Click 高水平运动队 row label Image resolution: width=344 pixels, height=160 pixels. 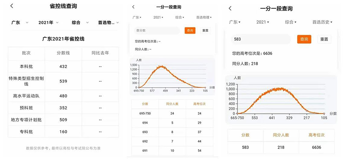26,96
